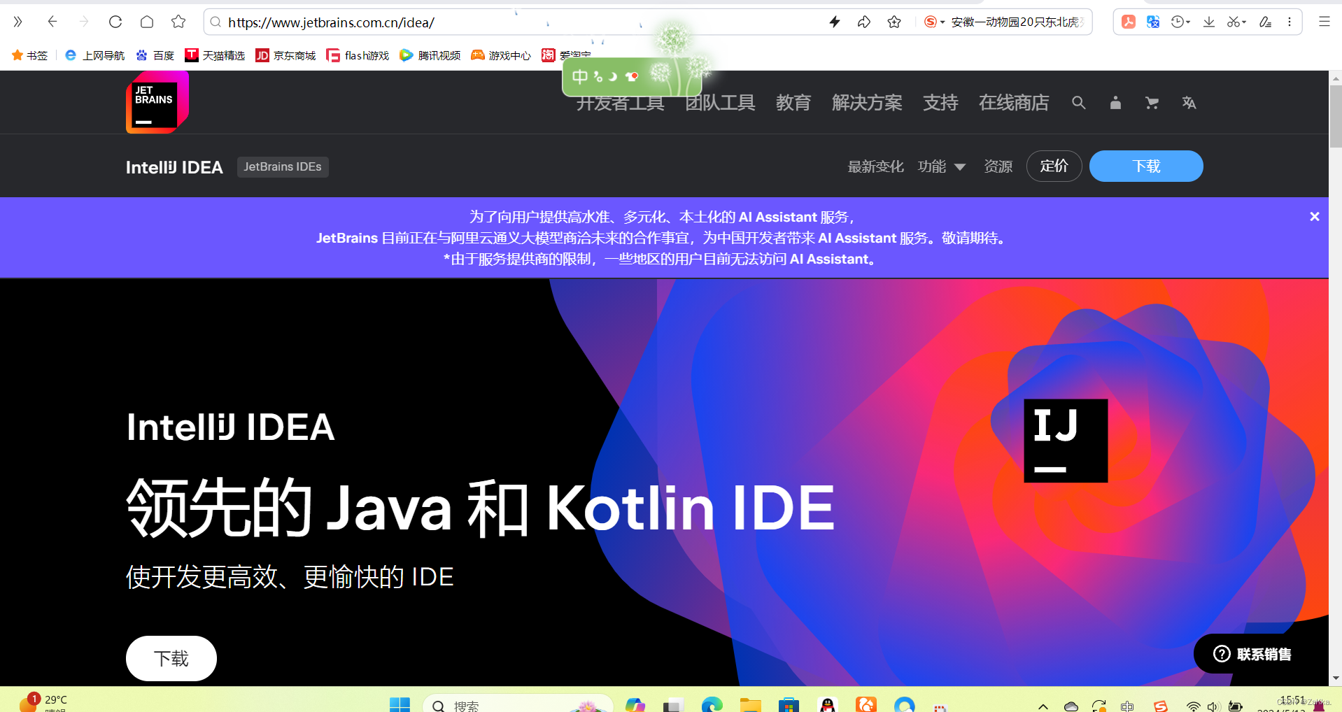Open QQ penguin from taskbar

[x=828, y=705]
